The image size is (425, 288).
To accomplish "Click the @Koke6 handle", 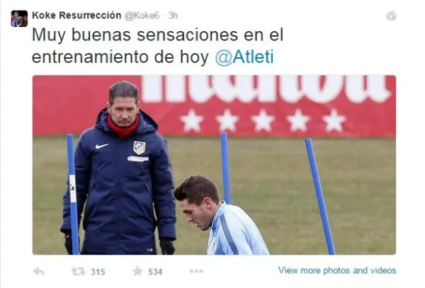I will [x=142, y=16].
